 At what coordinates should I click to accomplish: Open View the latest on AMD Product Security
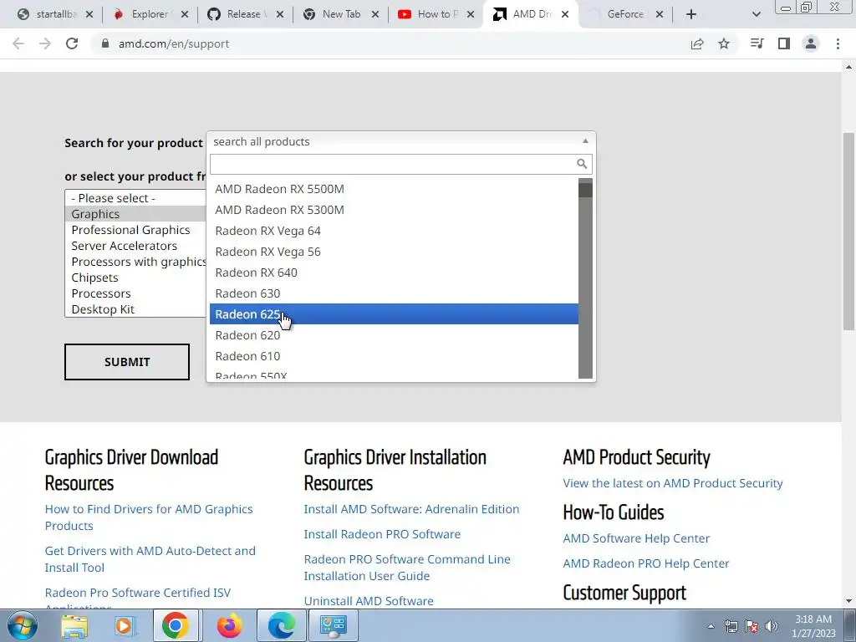pos(673,483)
